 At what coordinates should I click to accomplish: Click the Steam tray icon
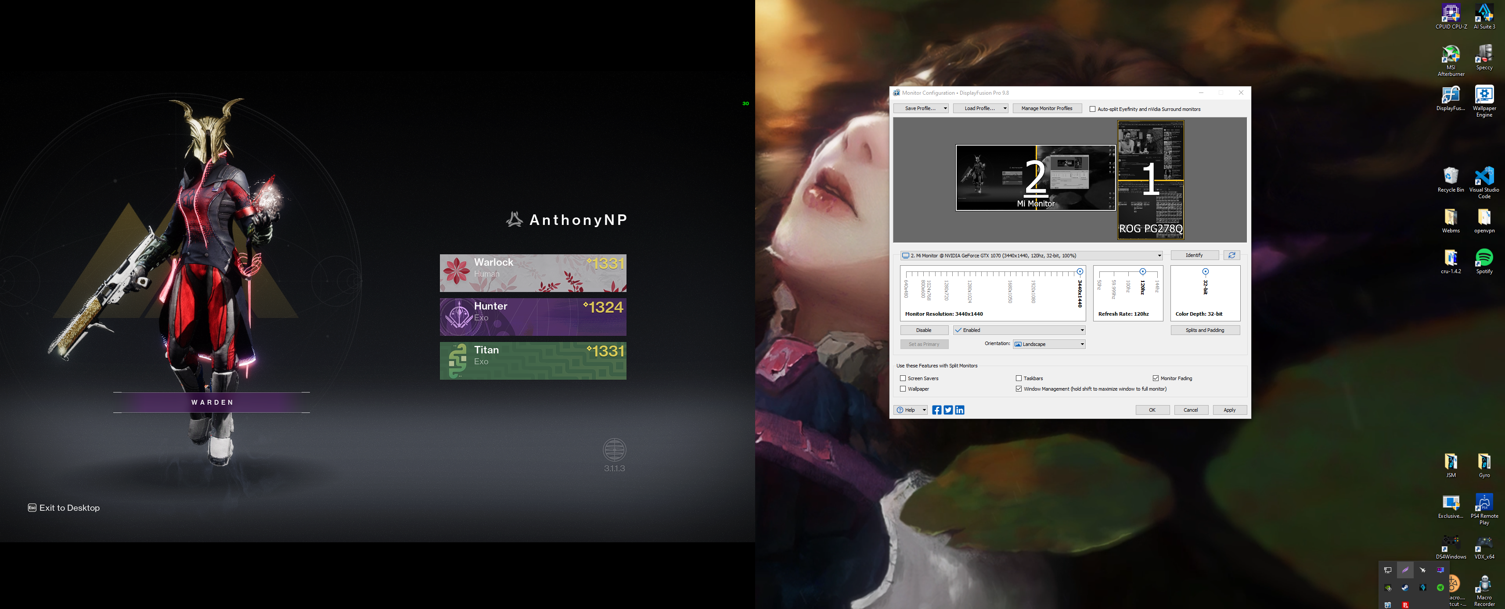point(1405,588)
